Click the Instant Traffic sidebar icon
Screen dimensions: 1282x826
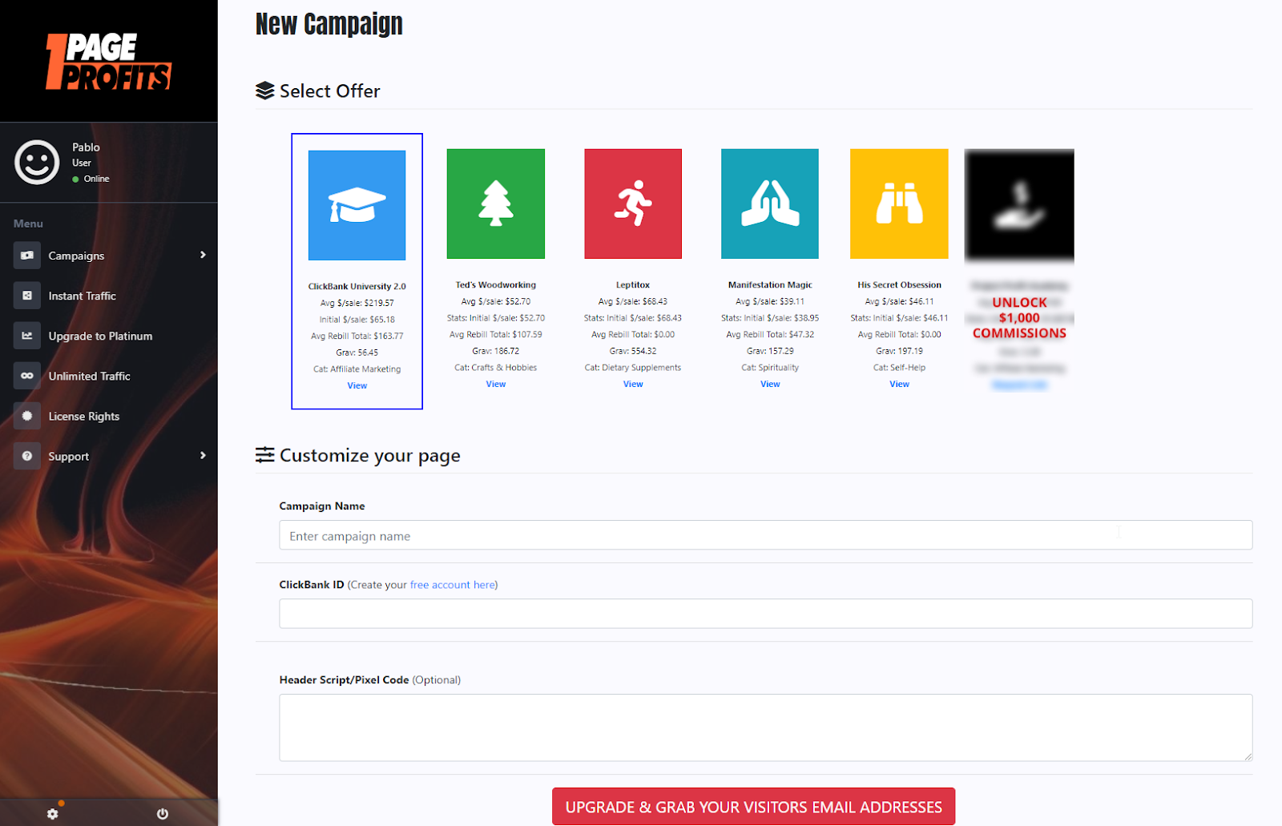[27, 296]
